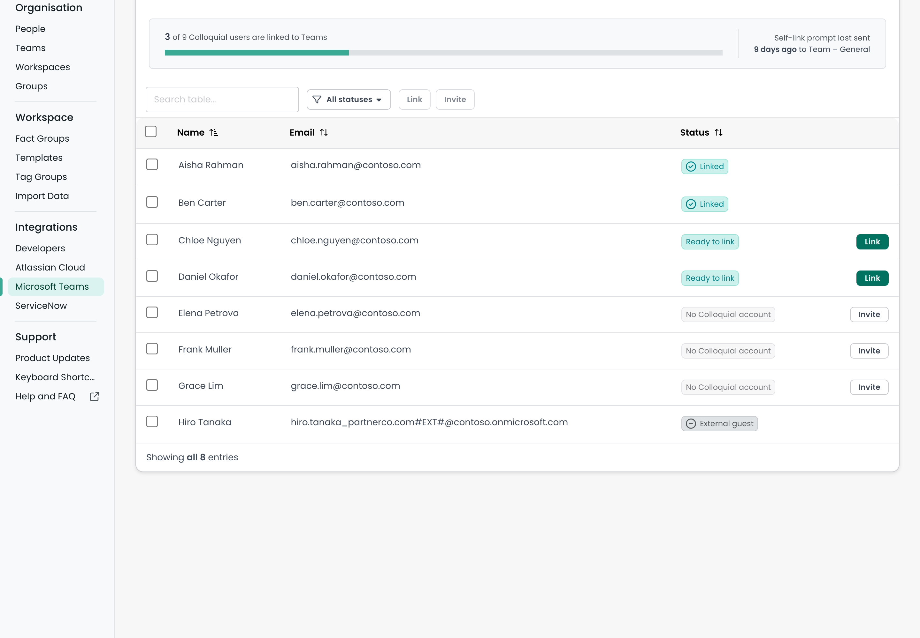Select Chloe Nguyen's row checkbox
Viewport: 920px width, 638px height.
click(x=152, y=240)
